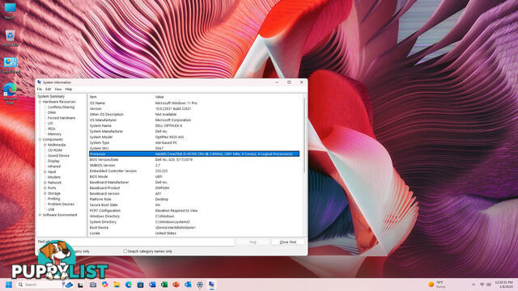Select the highlighted Processor row
Viewport: 518px width, 291px height.
(194, 154)
